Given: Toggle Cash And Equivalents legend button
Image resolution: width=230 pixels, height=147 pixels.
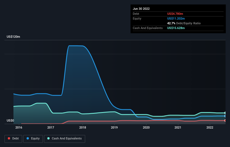Looking at the screenshot, I should click(x=64, y=139).
